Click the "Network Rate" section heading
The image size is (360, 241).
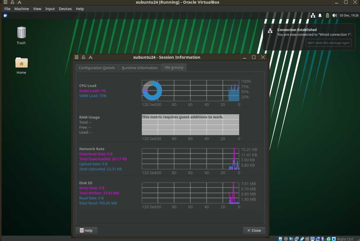pyautogui.click(x=92, y=149)
